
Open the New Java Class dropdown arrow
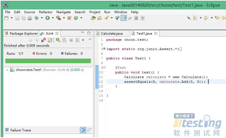[81, 18]
